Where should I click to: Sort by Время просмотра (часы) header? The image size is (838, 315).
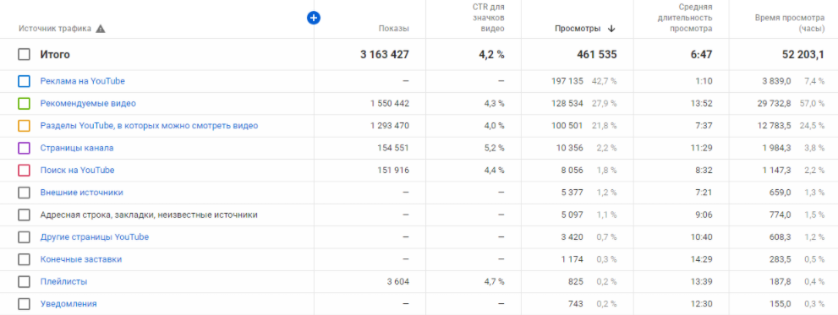tap(789, 24)
